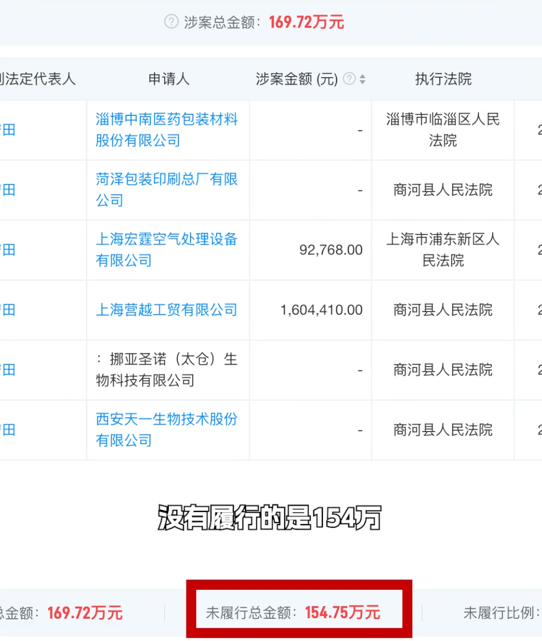The width and height of the screenshot is (542, 641).
Task: Open 淄博中南医药包装材料股份有限公司 applicant link
Action: pos(166,130)
